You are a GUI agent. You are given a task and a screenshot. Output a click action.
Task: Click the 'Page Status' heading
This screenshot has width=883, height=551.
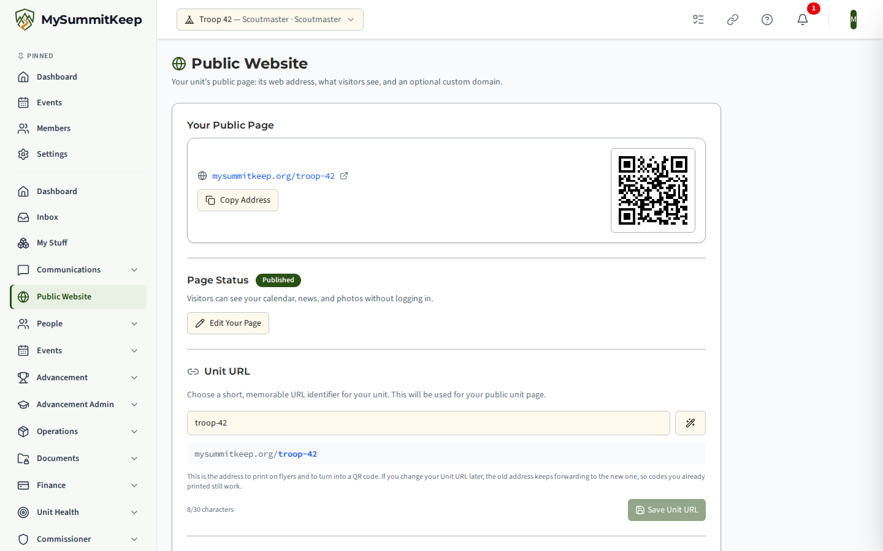coord(218,280)
